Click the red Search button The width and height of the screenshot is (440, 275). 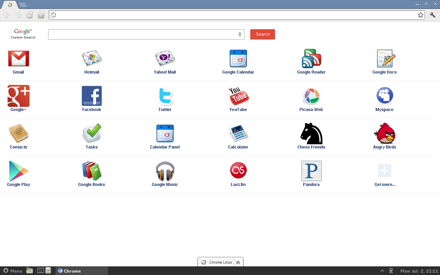coord(263,34)
